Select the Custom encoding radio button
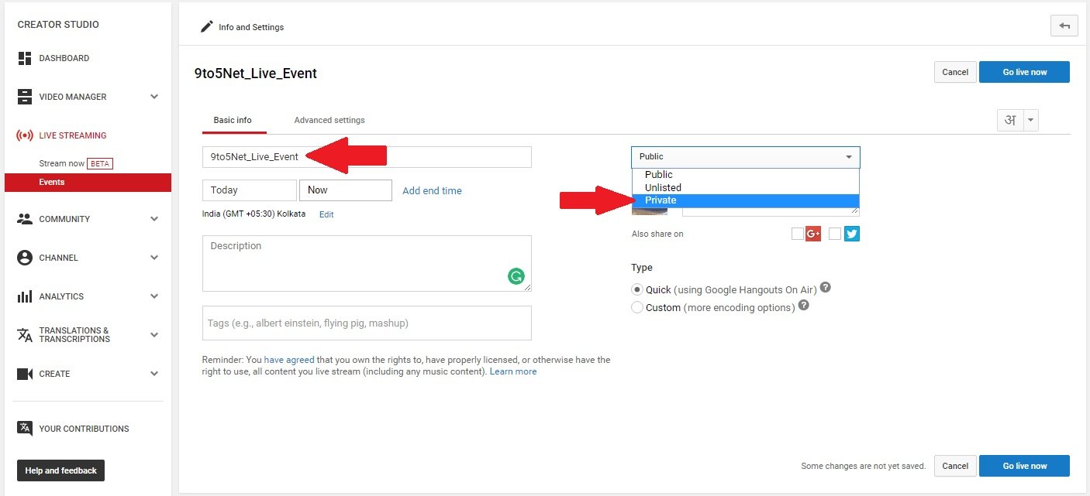This screenshot has width=1090, height=496. pos(637,307)
